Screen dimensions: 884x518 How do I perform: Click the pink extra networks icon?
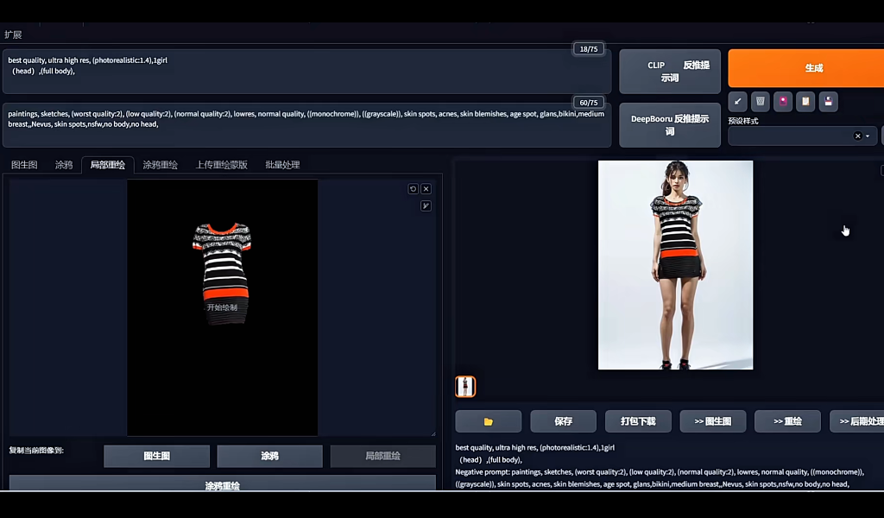coord(782,102)
